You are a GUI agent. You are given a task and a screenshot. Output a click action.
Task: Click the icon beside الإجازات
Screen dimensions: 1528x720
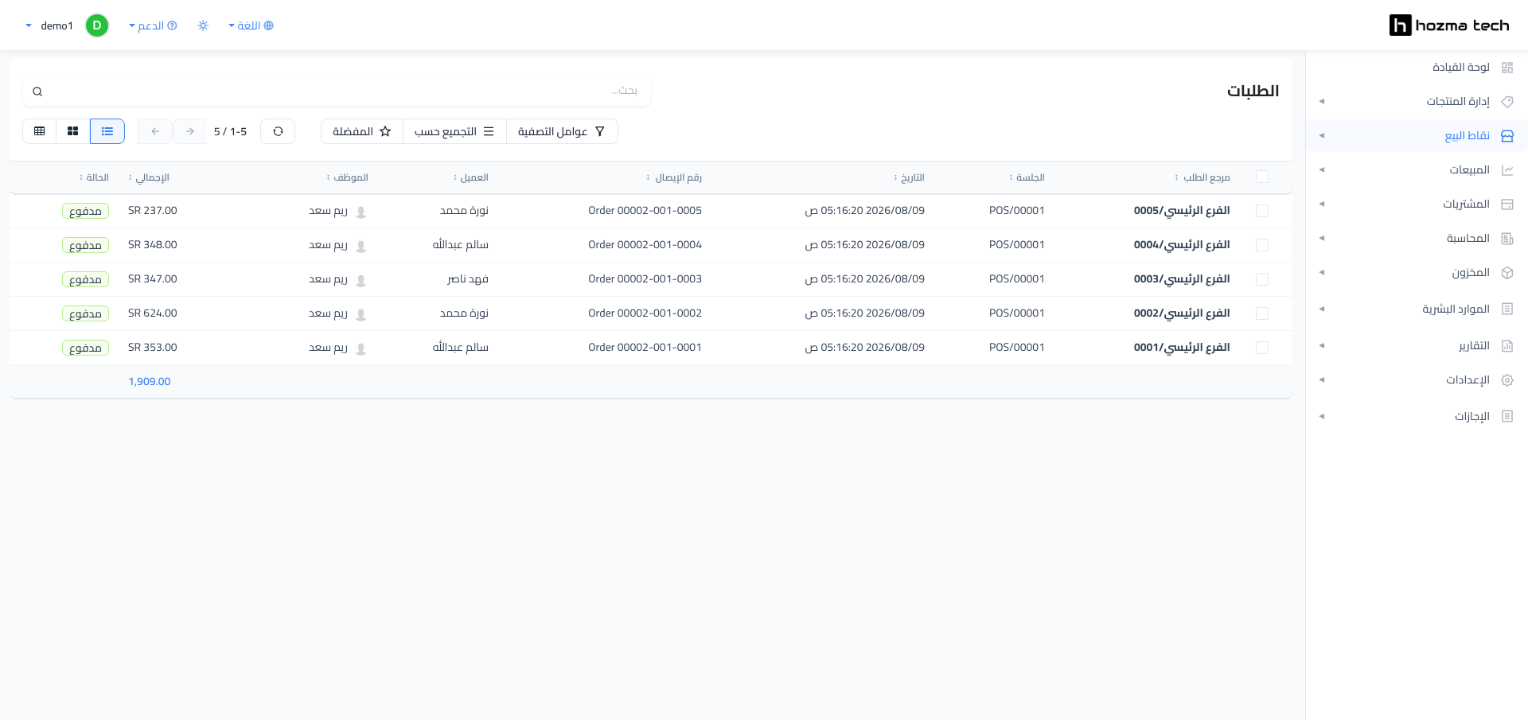coord(1507,416)
